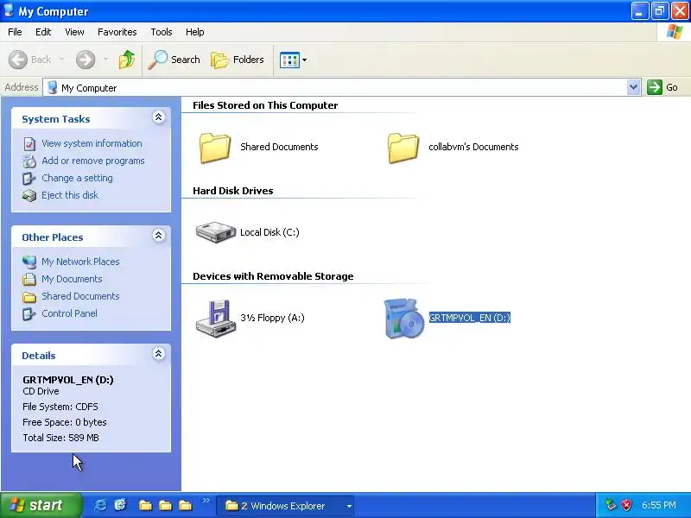691x518 pixels.
Task: Select the 3½ Floppy (A:) drive icon
Action: (x=215, y=318)
